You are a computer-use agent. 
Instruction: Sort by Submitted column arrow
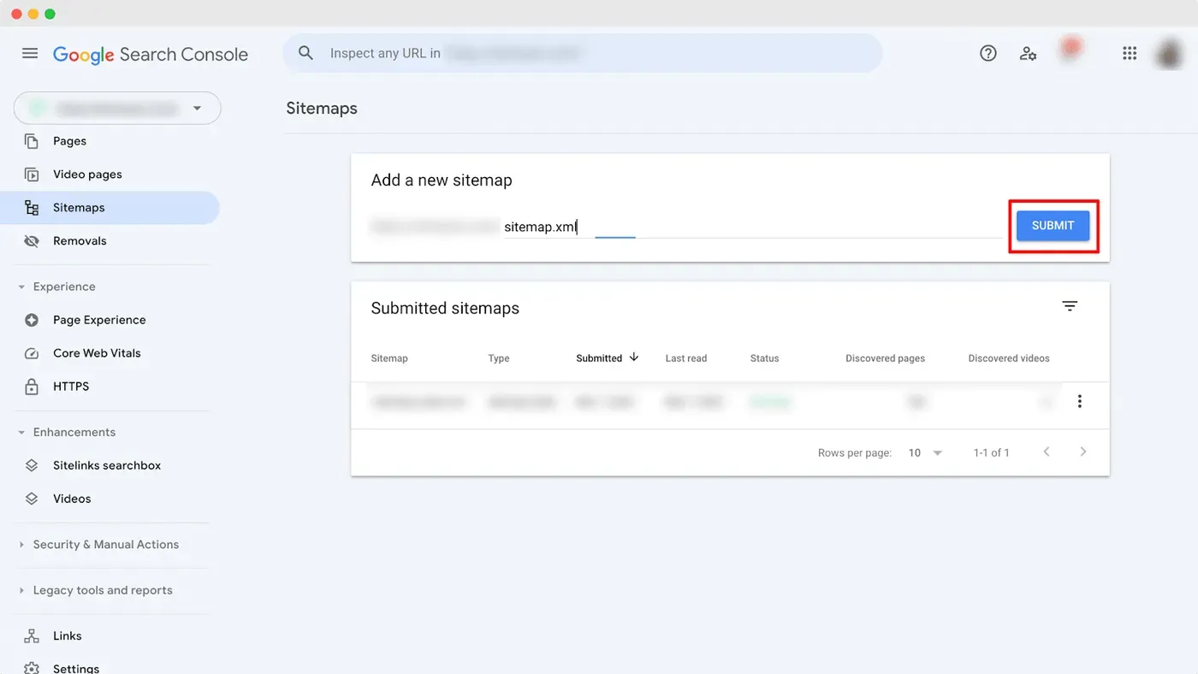[634, 358]
